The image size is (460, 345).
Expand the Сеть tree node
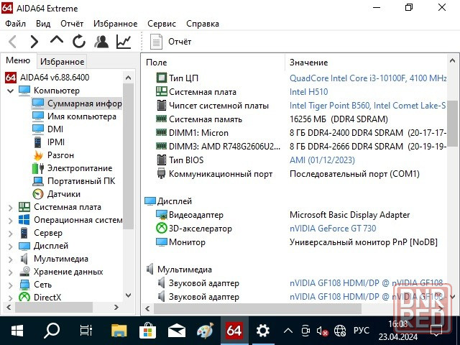pos(10,285)
